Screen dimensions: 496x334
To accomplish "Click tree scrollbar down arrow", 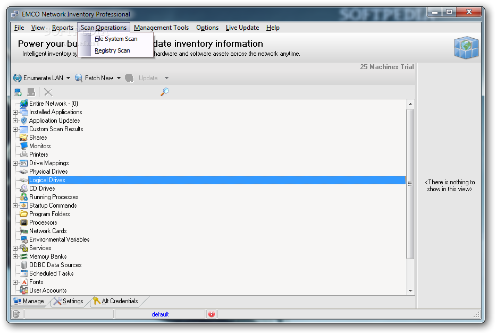I will click(x=410, y=290).
